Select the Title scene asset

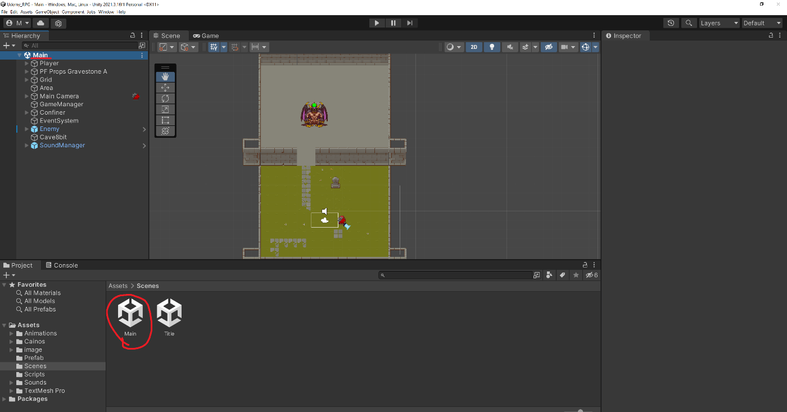[x=169, y=317]
